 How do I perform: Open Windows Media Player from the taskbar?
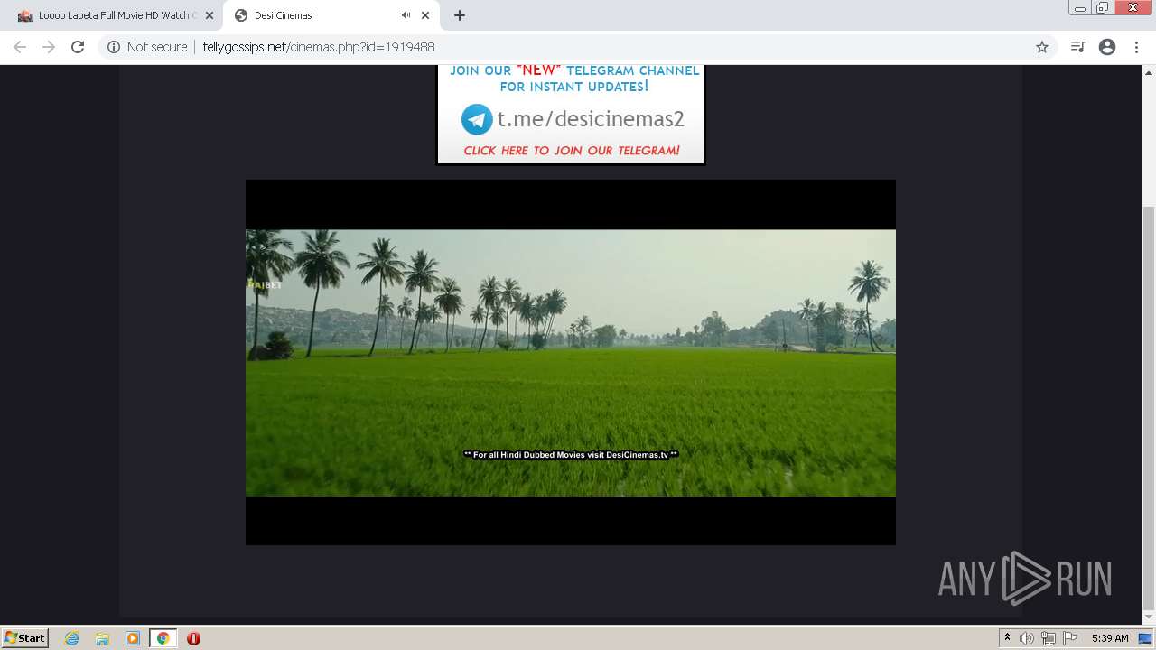pyautogui.click(x=133, y=638)
